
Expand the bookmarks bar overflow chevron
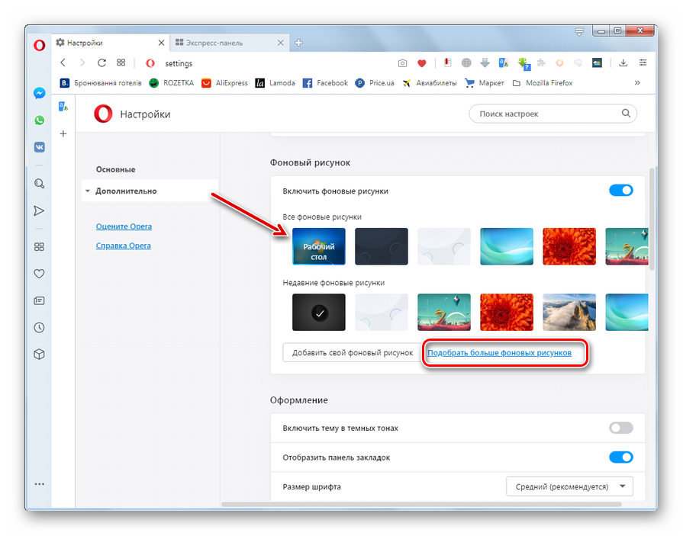point(637,83)
